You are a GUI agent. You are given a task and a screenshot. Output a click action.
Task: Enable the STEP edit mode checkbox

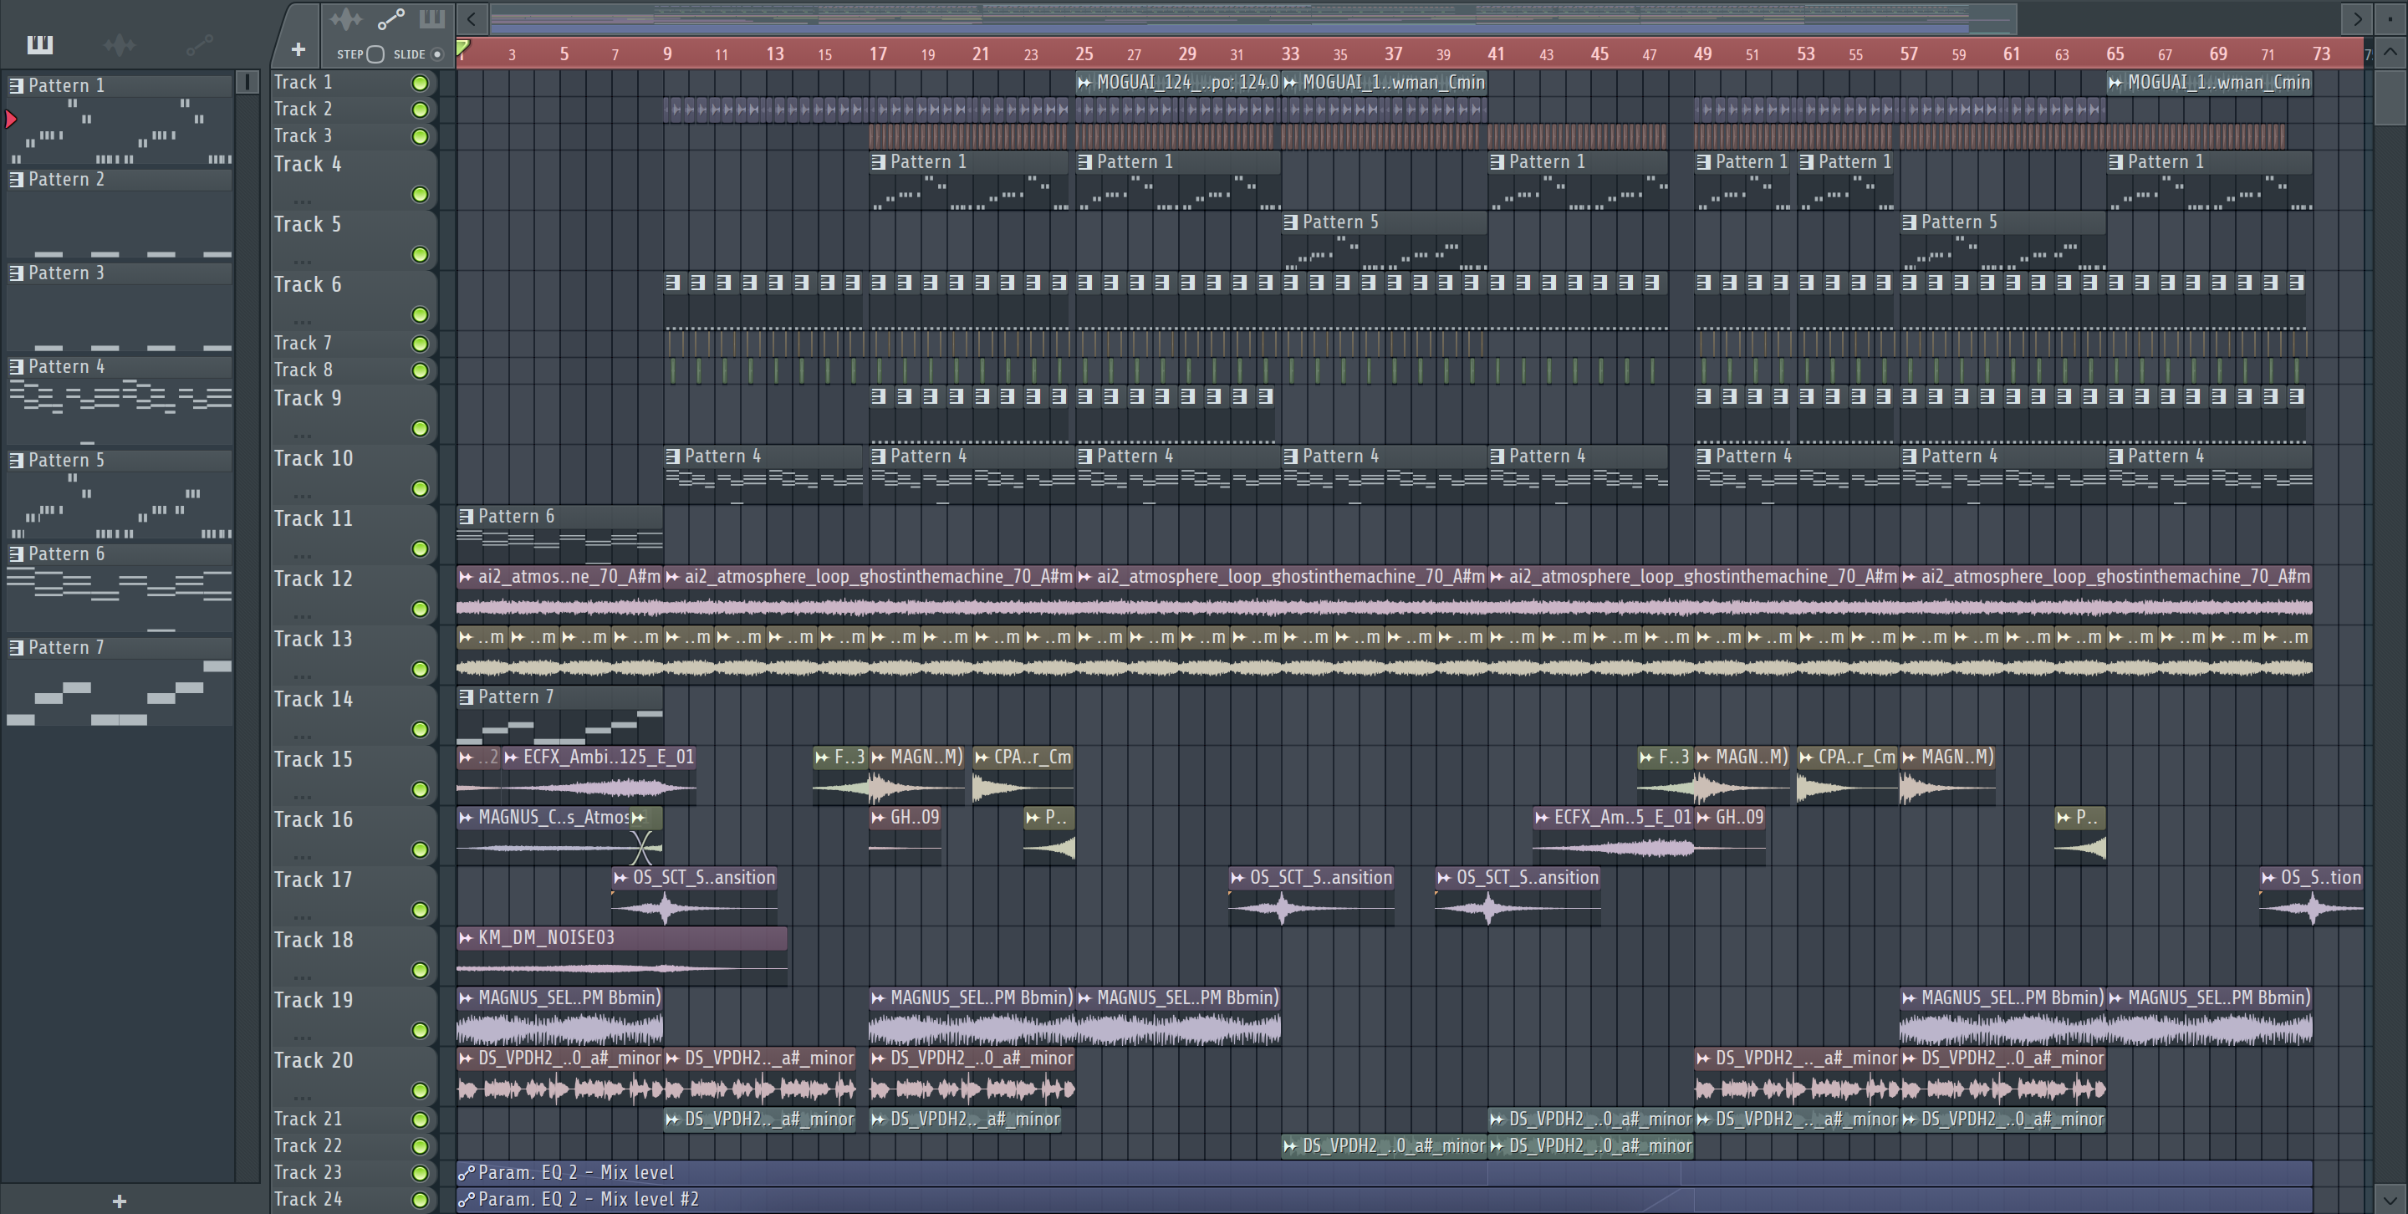[x=375, y=54]
